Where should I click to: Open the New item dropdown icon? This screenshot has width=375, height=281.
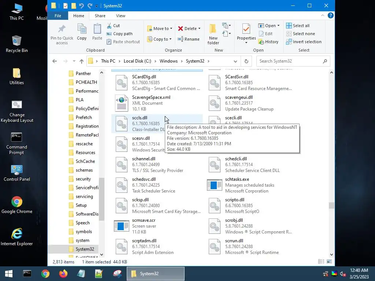pyautogui.click(x=226, y=25)
